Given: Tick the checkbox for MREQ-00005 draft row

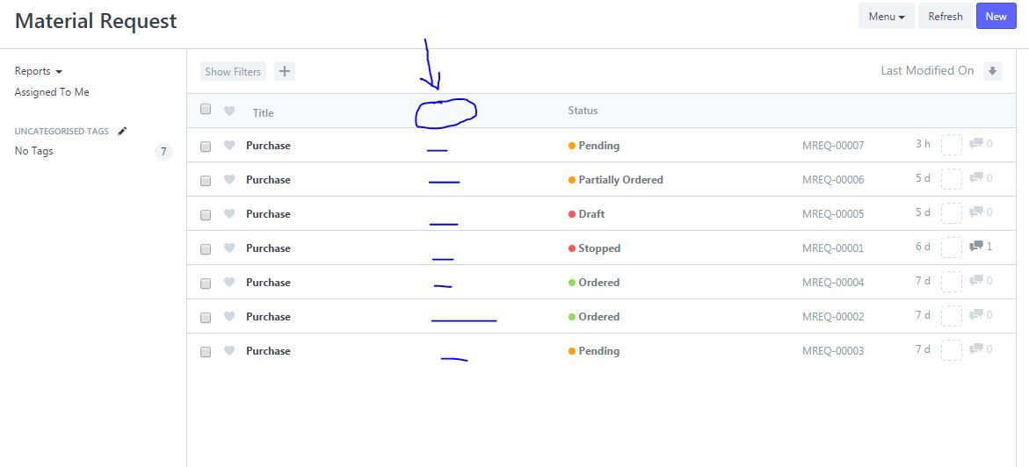Looking at the screenshot, I should pyautogui.click(x=206, y=215).
